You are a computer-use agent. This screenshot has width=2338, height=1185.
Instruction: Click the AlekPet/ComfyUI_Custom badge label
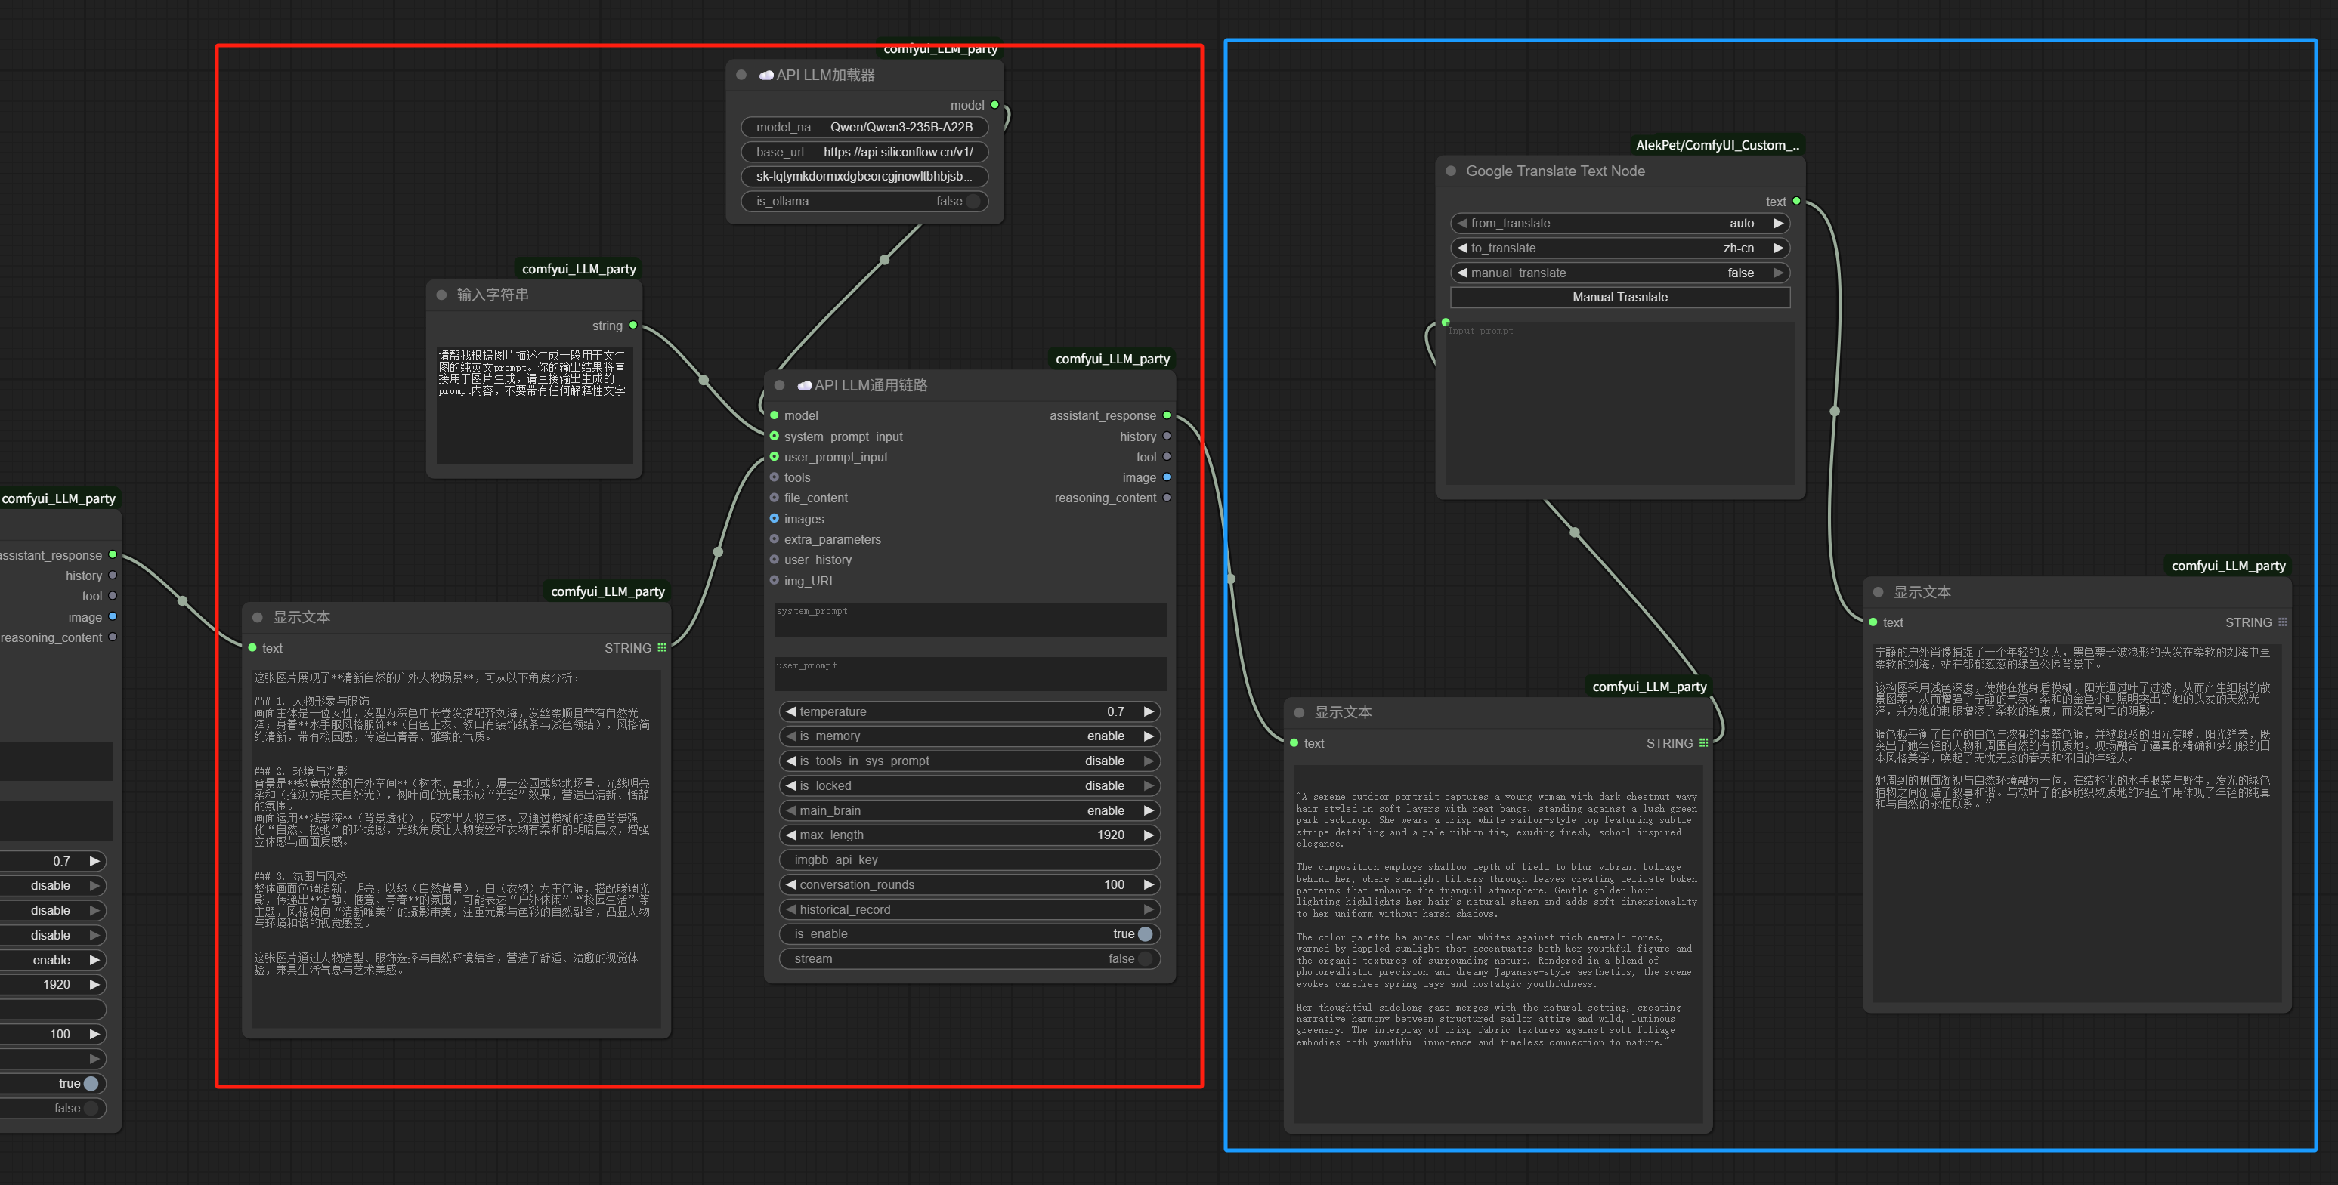pyautogui.click(x=1716, y=145)
